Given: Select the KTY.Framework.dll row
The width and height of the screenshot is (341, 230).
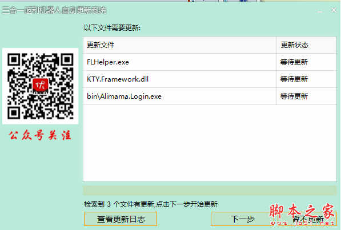Looking at the screenshot, I should (210, 79).
